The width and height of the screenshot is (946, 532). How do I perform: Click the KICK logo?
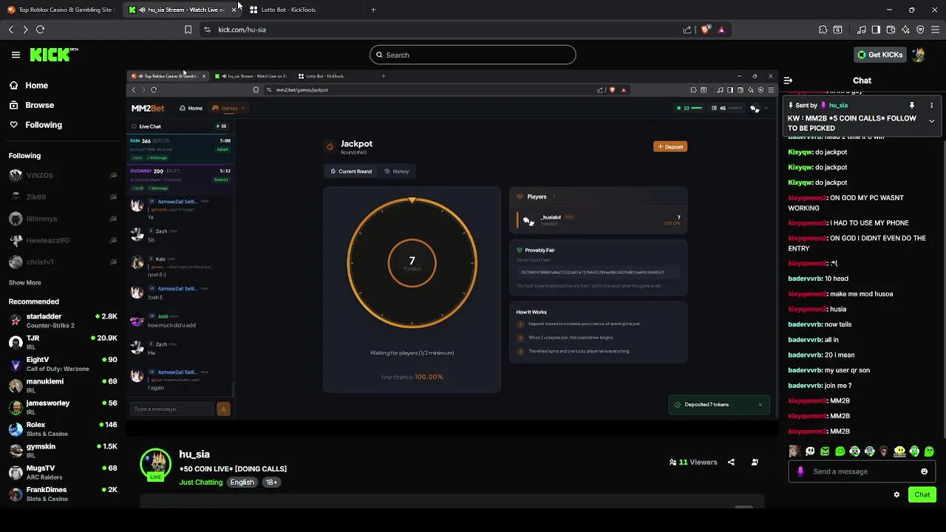point(53,55)
